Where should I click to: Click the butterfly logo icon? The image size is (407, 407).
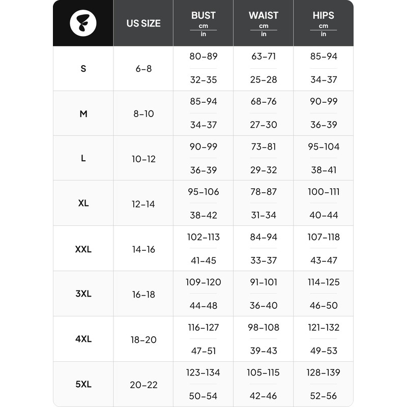coord(83,23)
